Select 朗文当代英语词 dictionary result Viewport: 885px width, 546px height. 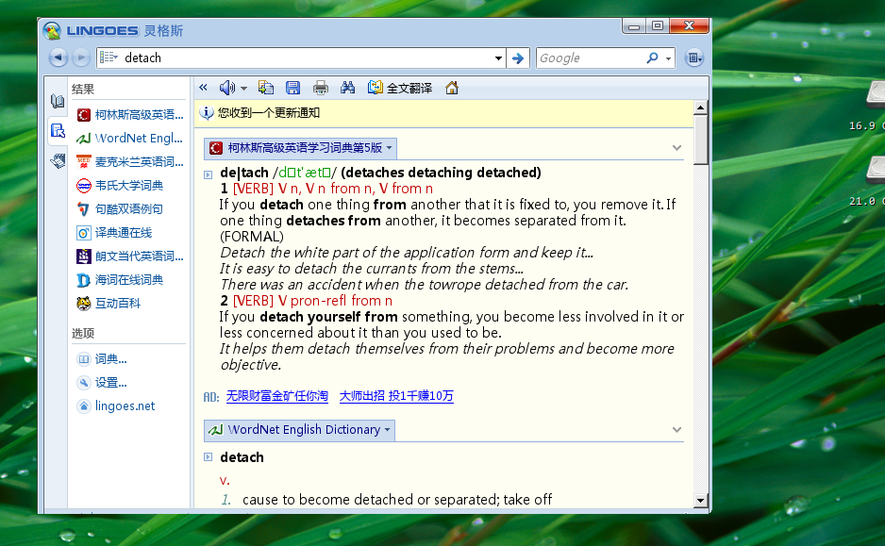(130, 256)
